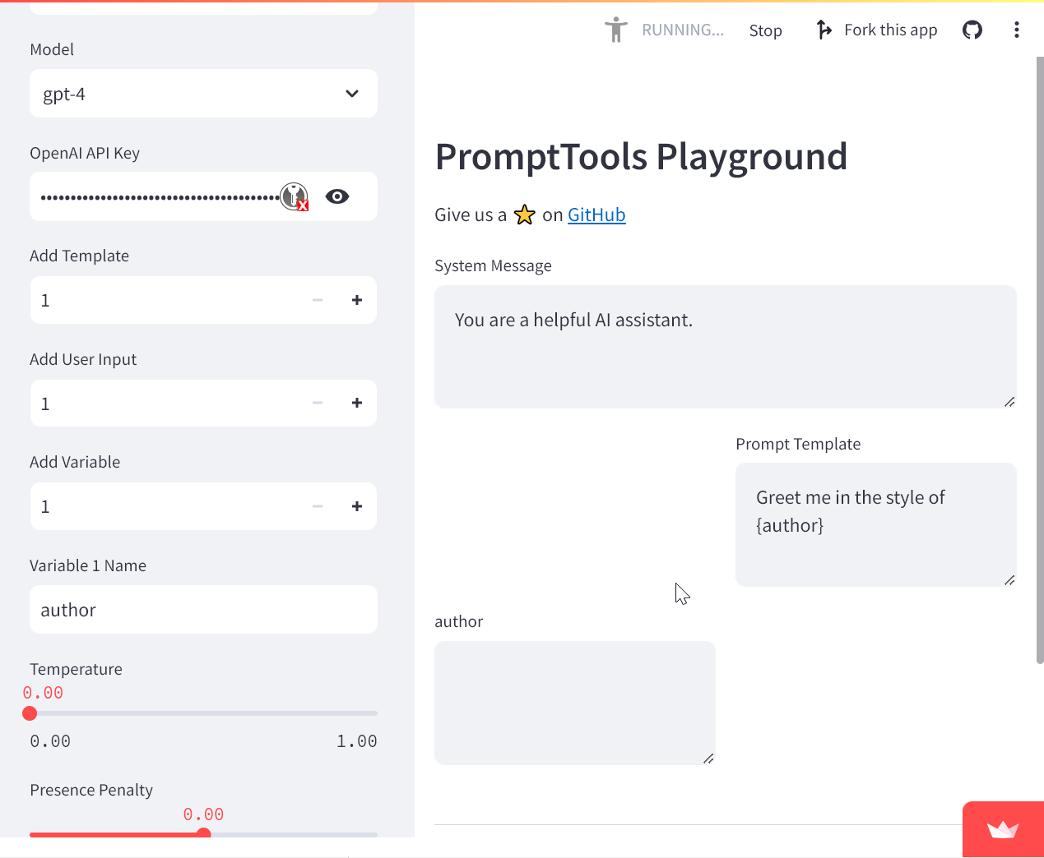Image resolution: width=1044 pixels, height=858 pixels.
Task: Open the GitHub repository icon in header
Action: pyautogui.click(x=972, y=30)
